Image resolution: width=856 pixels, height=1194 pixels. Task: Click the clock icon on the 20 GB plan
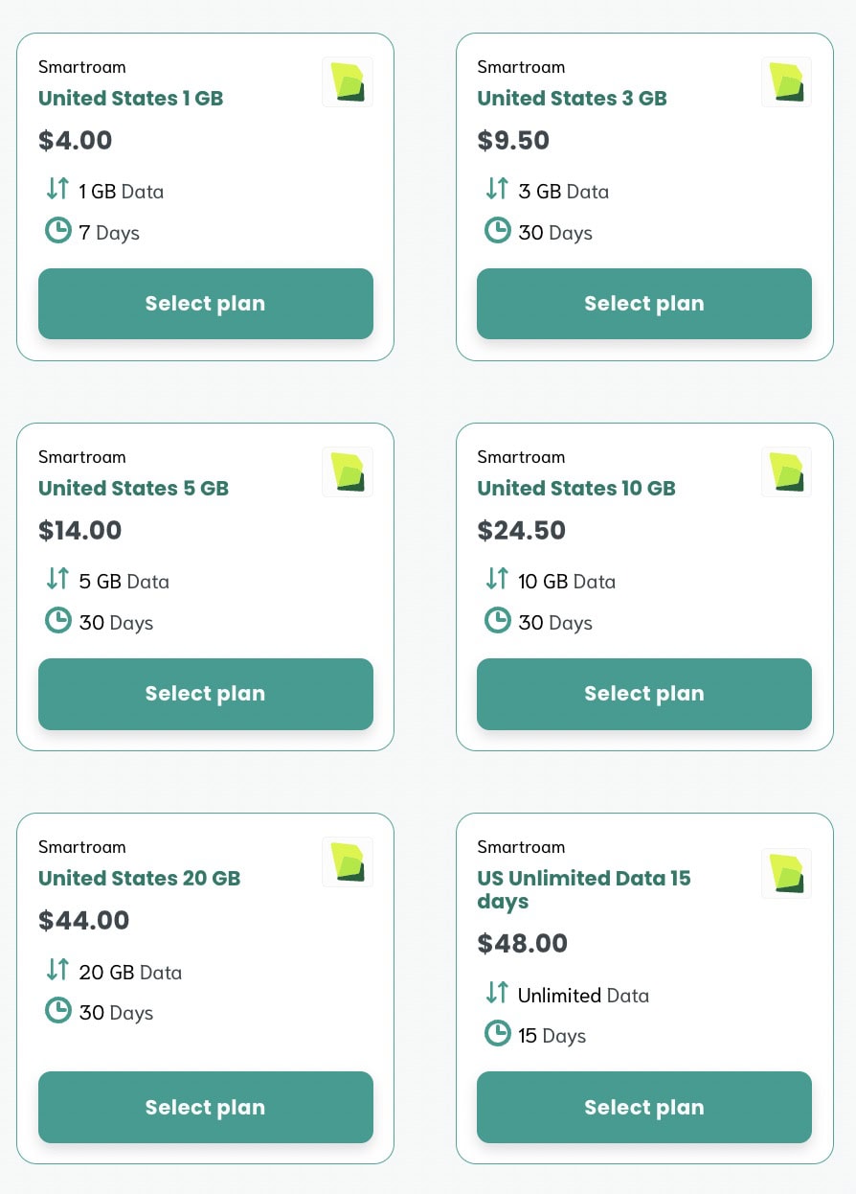click(57, 1010)
